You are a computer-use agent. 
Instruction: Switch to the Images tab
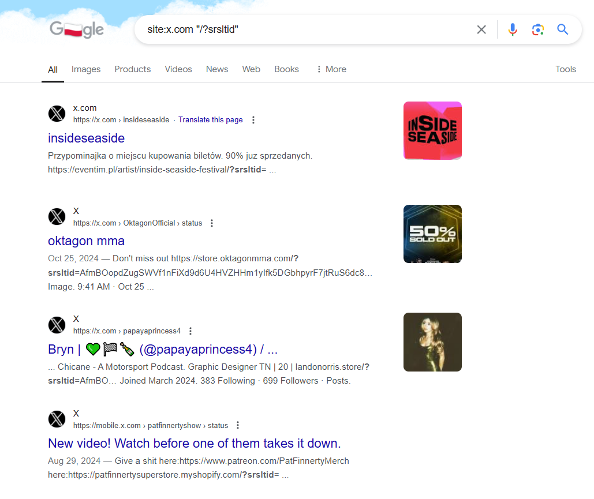[x=86, y=69]
